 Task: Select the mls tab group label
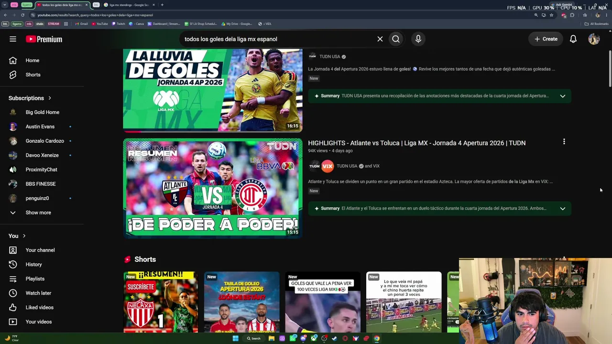(x=14, y=5)
